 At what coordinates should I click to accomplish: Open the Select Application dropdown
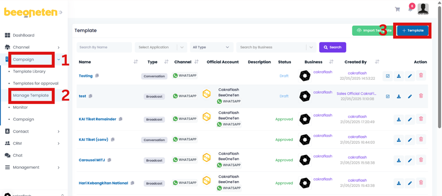point(160,47)
